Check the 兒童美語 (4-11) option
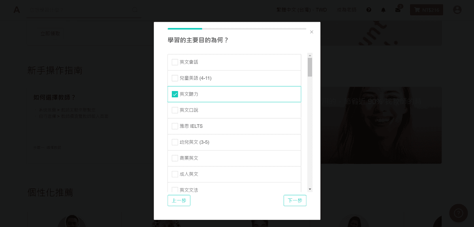 coord(175,78)
